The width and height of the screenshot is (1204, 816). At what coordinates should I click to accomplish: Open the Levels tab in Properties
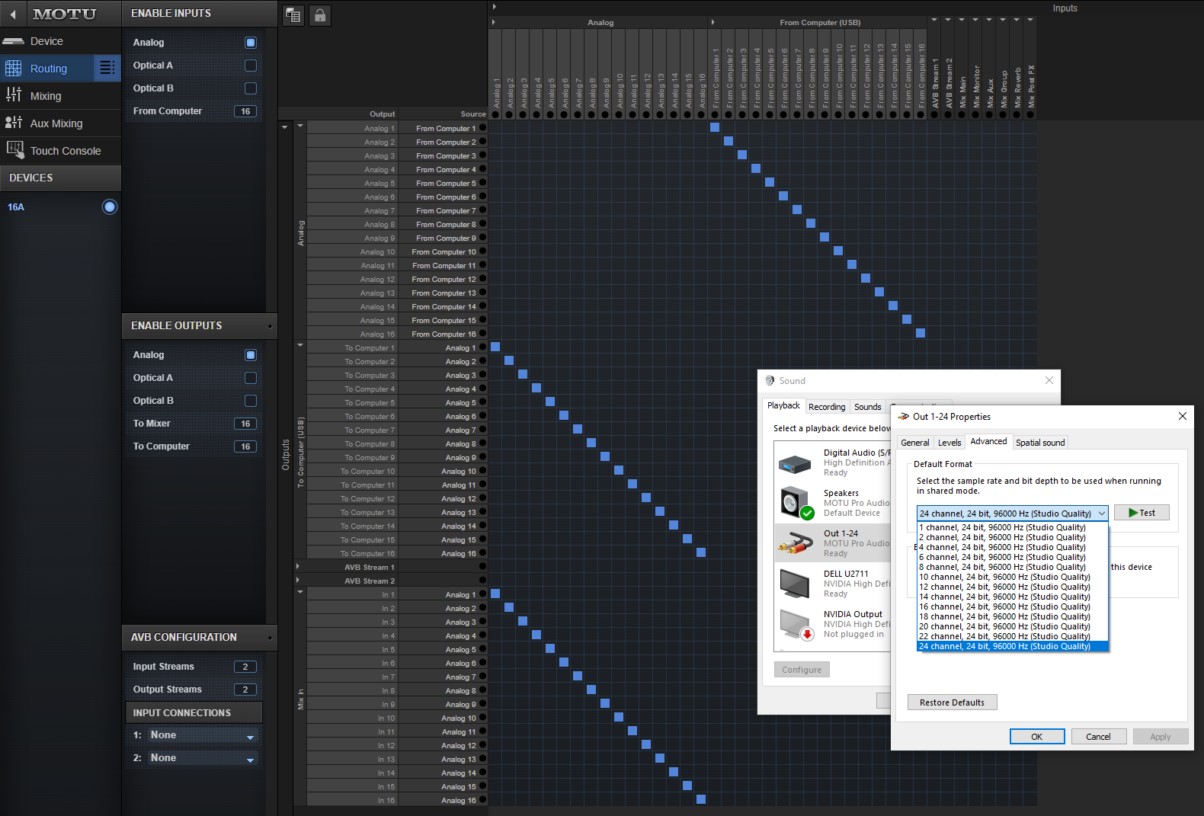click(949, 443)
